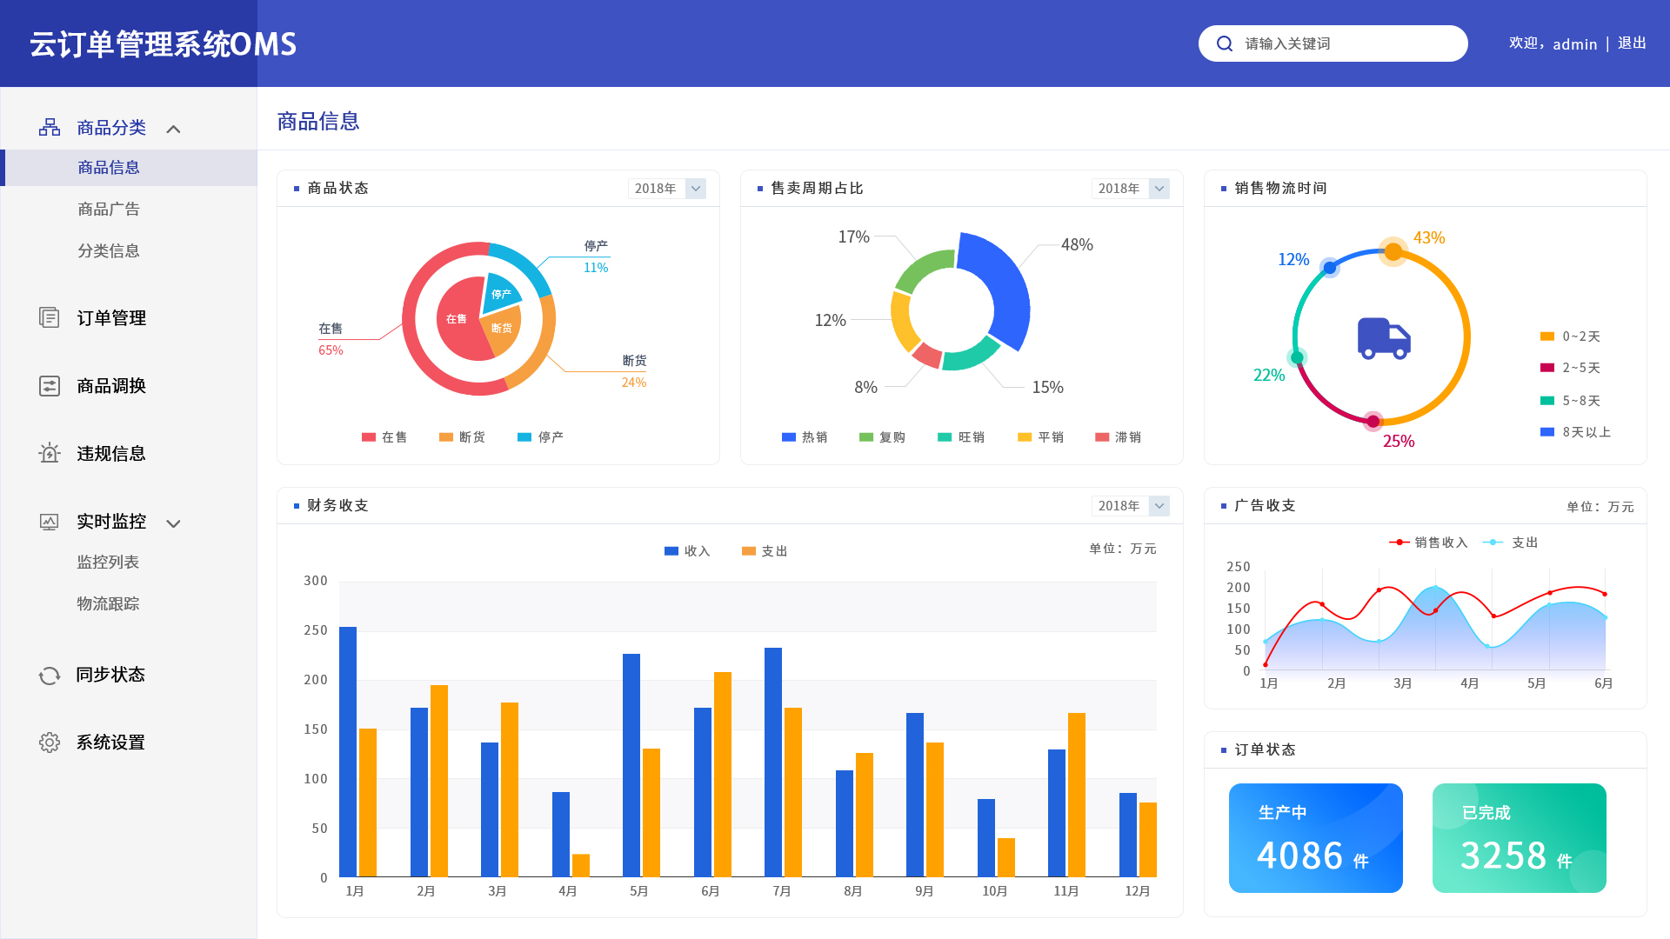Toggle the 热销 legend item
The width and height of the screenshot is (1670, 939).
click(805, 437)
